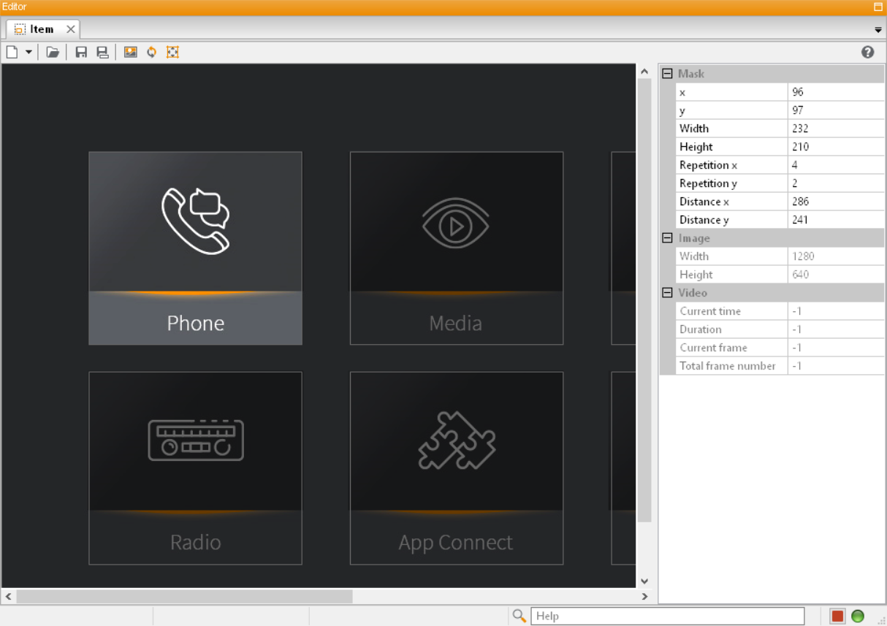Click the vertical scrollbar down arrow
Viewport: 887px width, 626px height.
[644, 581]
